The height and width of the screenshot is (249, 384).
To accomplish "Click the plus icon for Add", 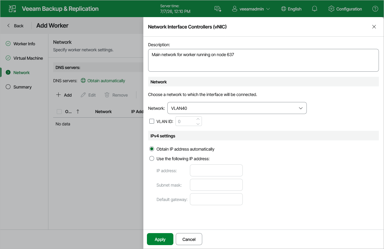I will tap(58, 95).
